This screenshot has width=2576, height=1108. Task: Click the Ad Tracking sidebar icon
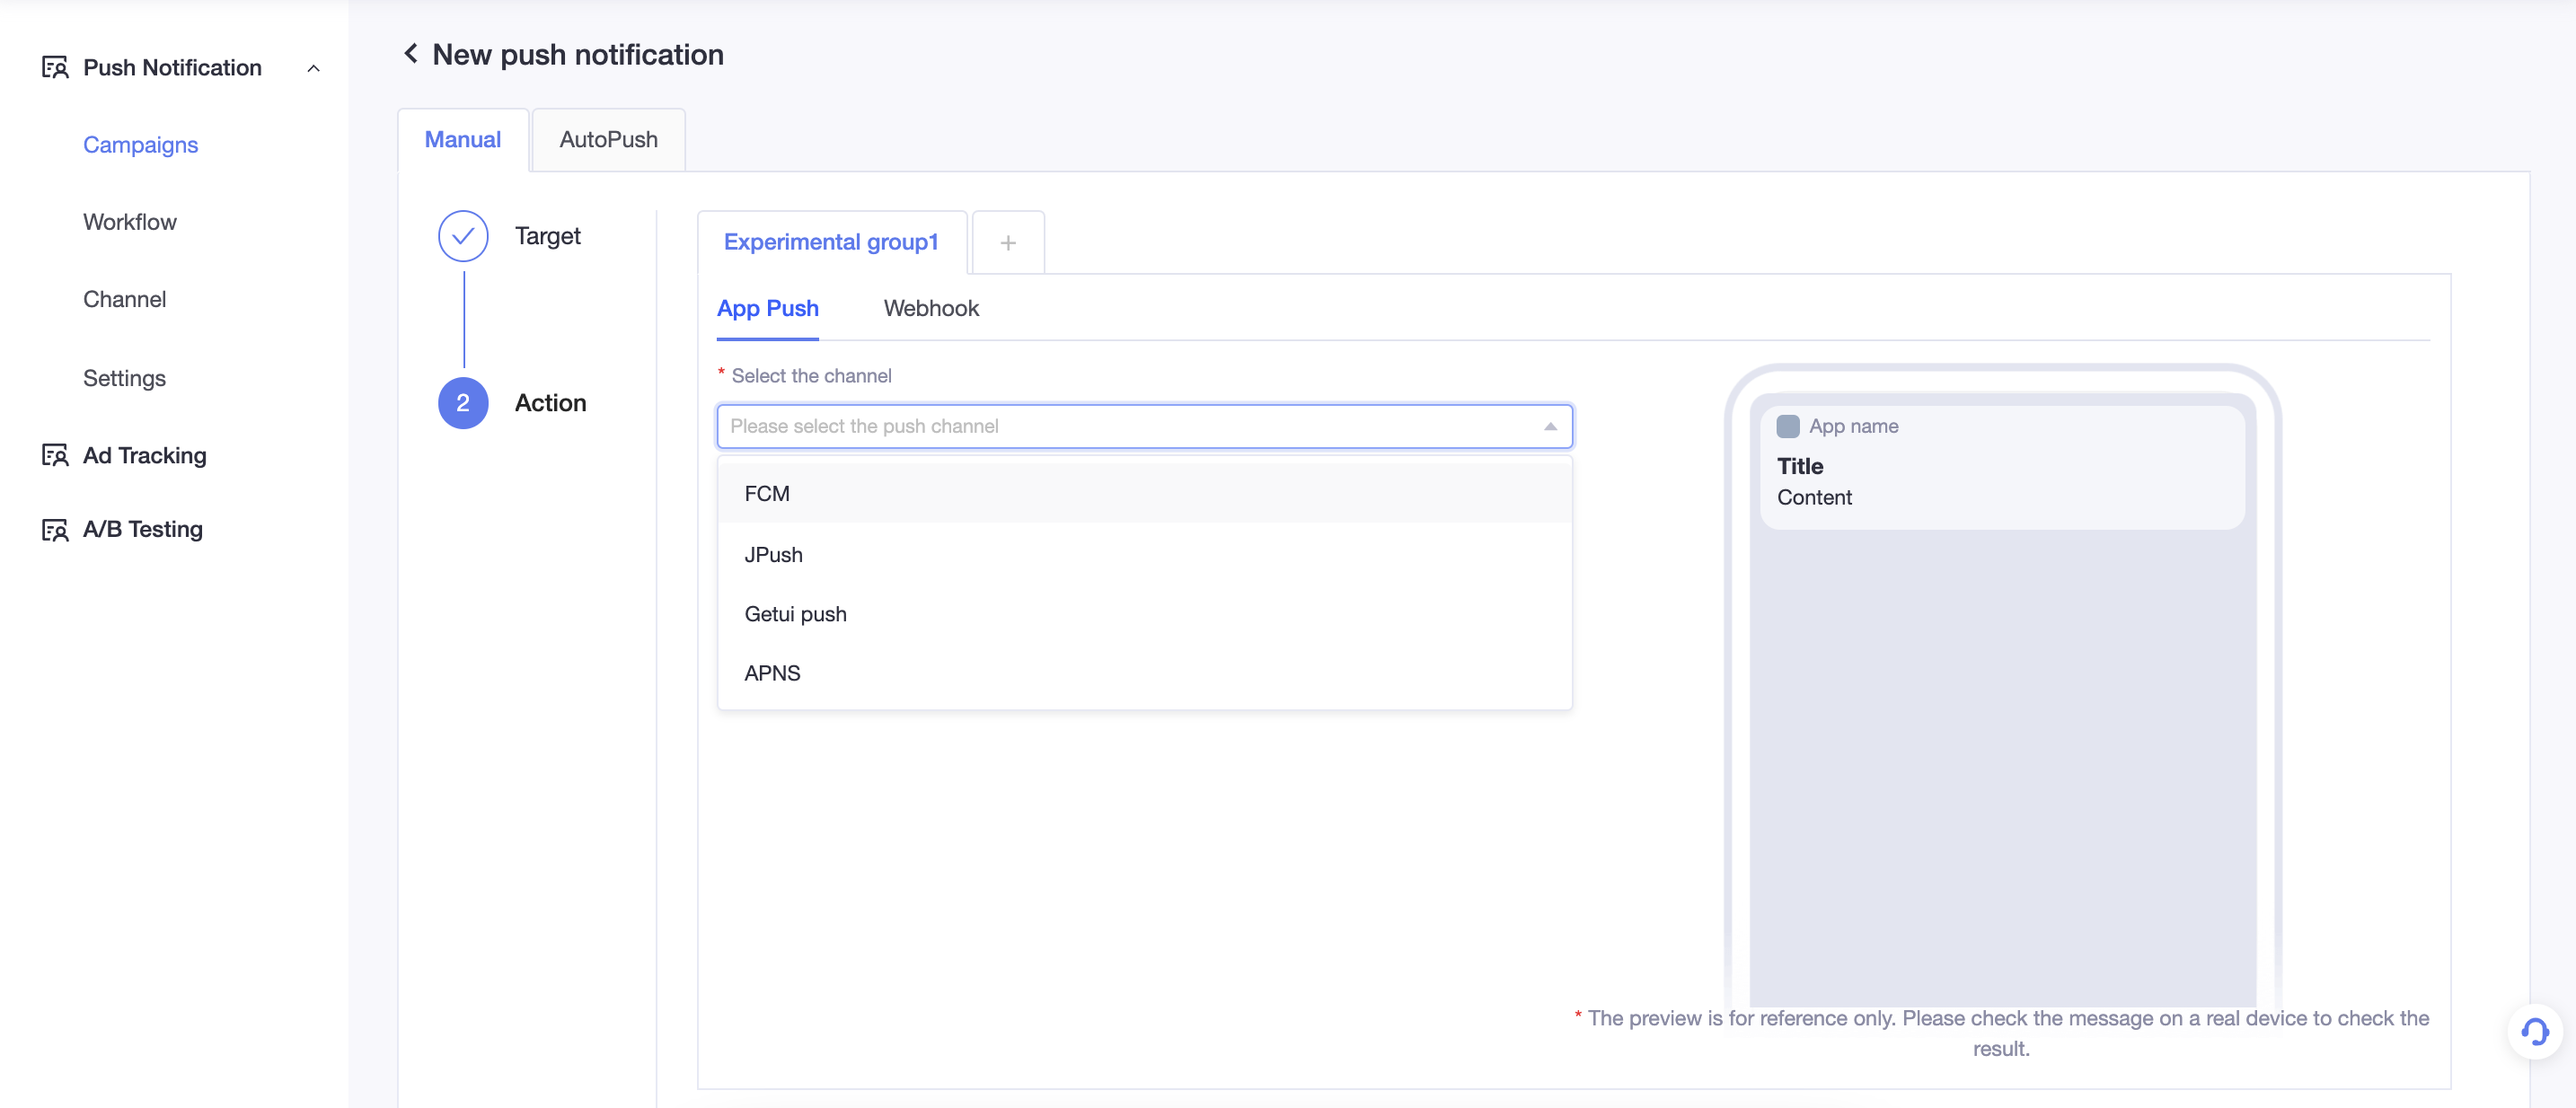pyautogui.click(x=55, y=455)
